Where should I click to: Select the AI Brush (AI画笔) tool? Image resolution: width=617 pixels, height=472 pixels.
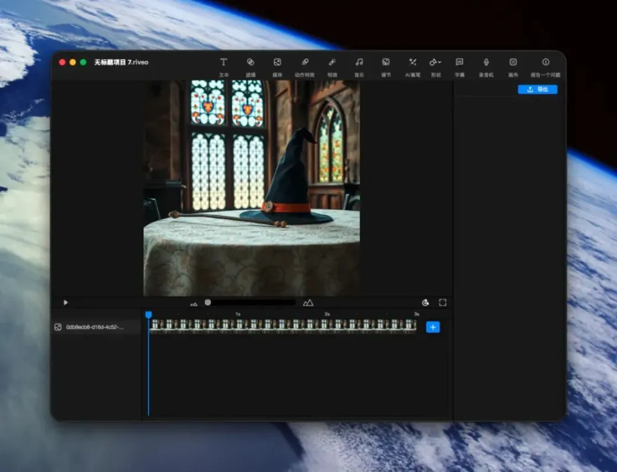(413, 63)
